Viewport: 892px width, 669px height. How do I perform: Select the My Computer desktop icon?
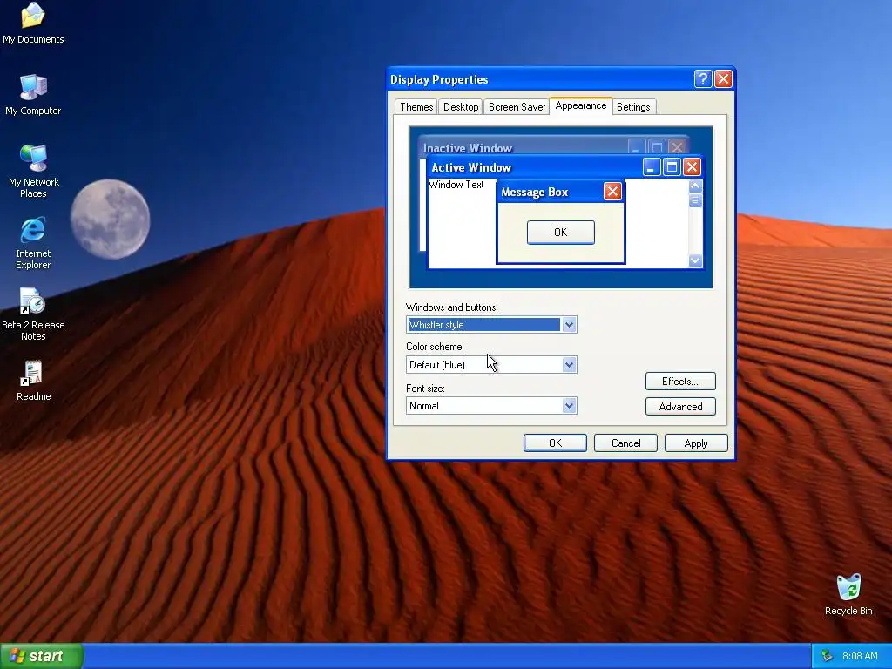click(33, 94)
